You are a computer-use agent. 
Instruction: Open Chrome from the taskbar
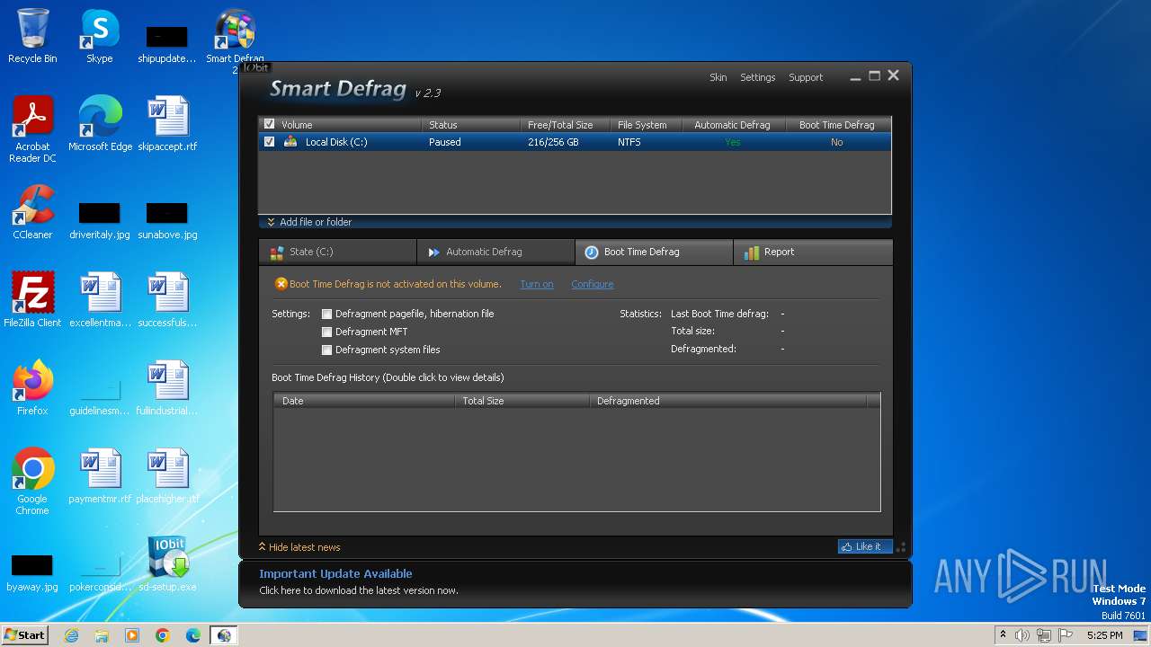(x=163, y=635)
